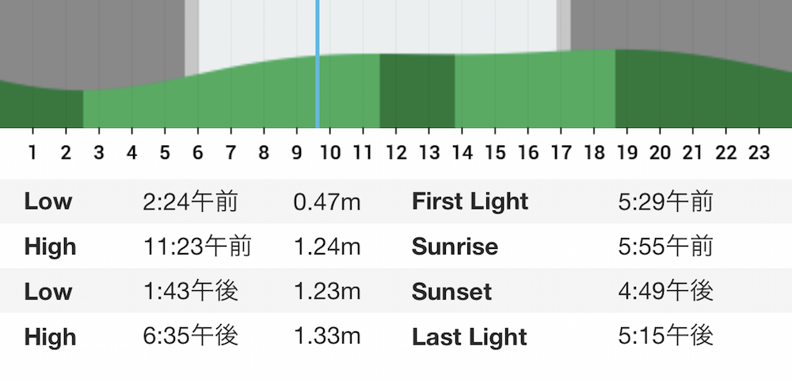
Task: Click the Sunset label
Action: (x=451, y=292)
